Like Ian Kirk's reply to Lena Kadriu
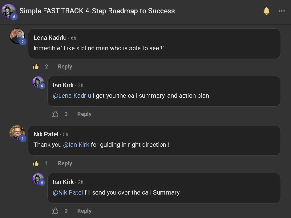Image resolution: width=291 pixels, height=218 pixels. pyautogui.click(x=55, y=114)
